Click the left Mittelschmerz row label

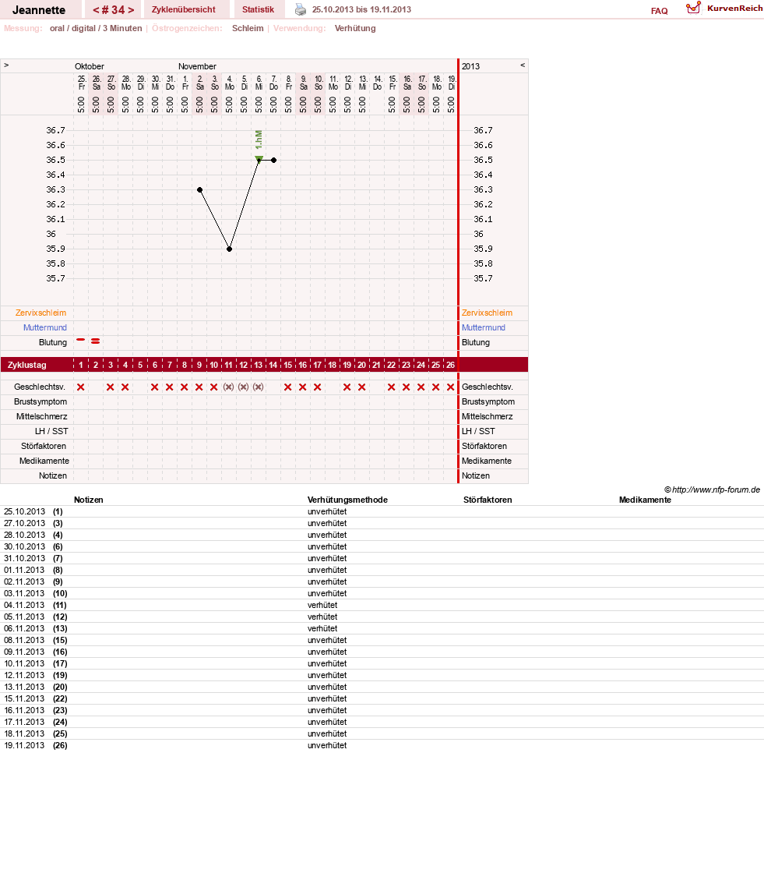click(x=42, y=416)
